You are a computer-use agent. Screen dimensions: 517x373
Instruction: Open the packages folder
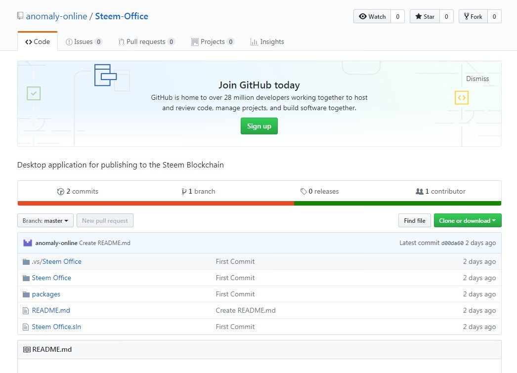click(x=46, y=294)
